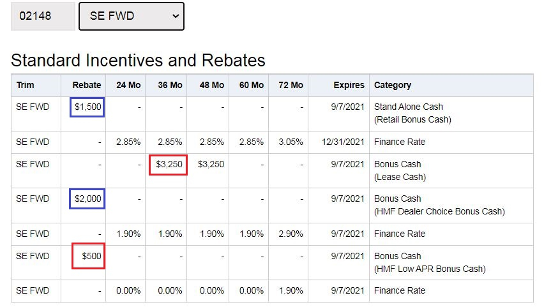Click HMF Dealer Choice Bonus Cash text
The image size is (544, 307).
tap(439, 211)
